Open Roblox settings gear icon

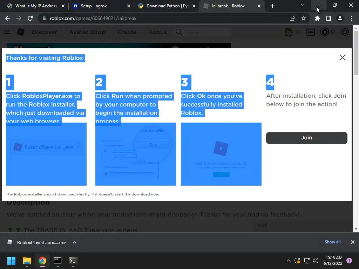pos(345,32)
